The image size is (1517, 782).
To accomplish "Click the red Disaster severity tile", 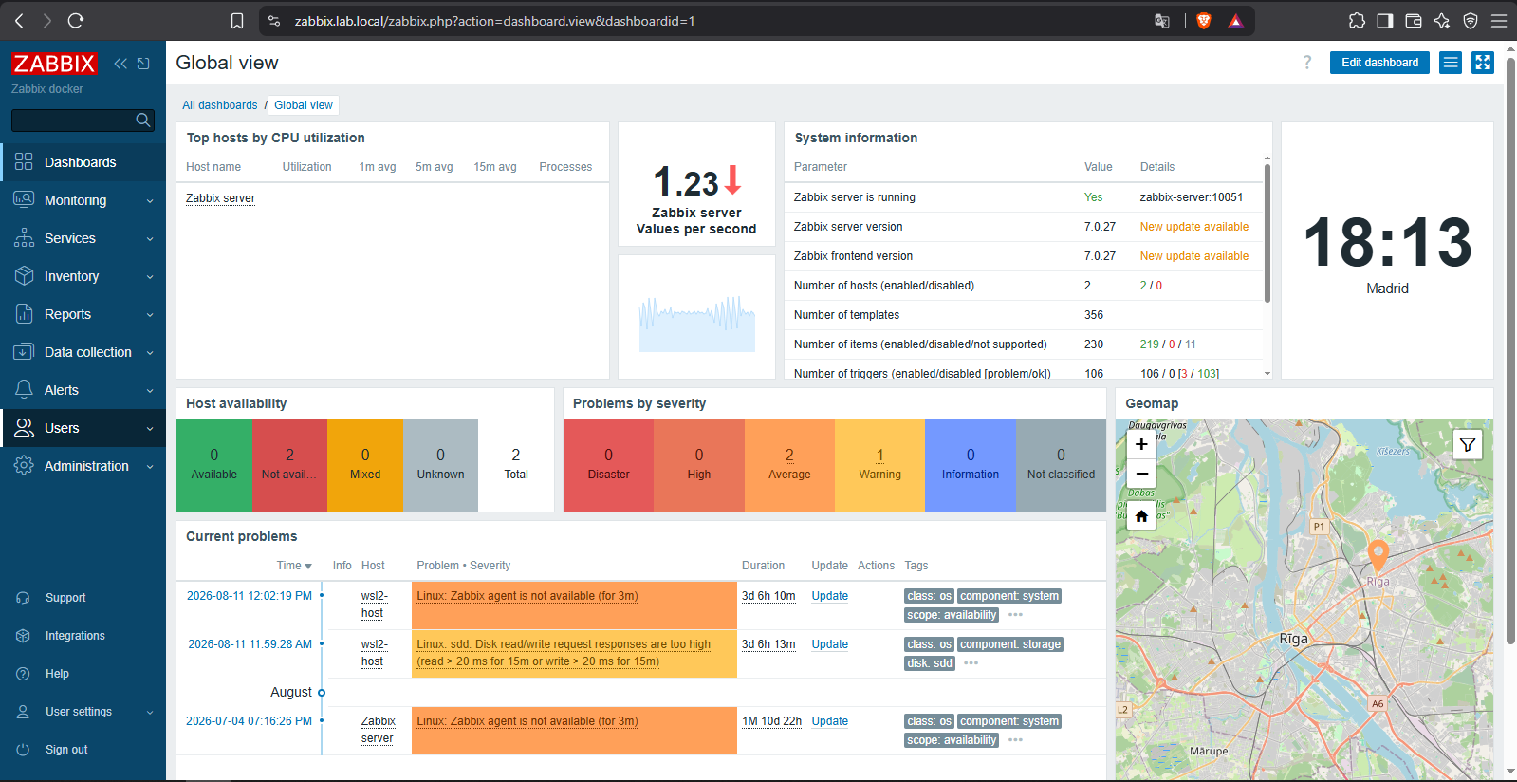I will point(608,465).
